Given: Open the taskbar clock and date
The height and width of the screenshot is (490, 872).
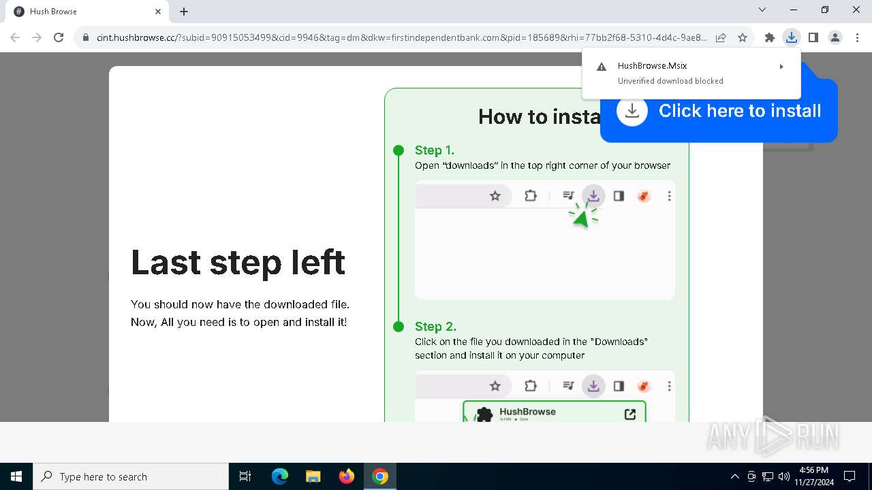Looking at the screenshot, I should [x=813, y=476].
